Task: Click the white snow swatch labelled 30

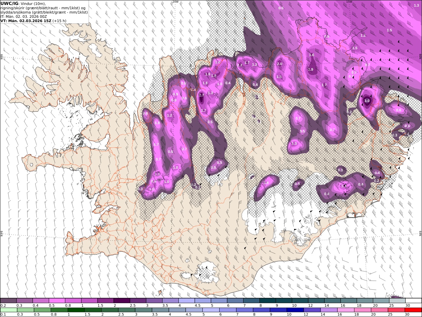Action: point(413,301)
